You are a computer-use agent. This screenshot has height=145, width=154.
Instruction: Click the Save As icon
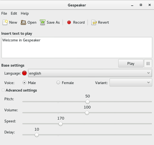43,22
